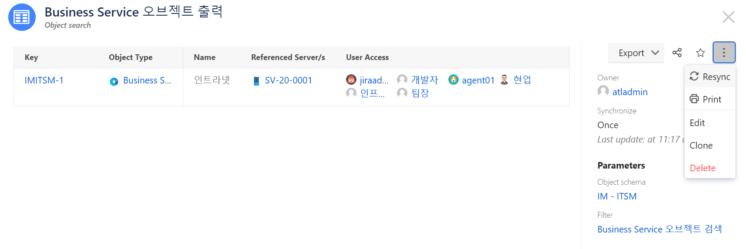The image size is (746, 249).
Task: Sort by the Name column header
Action: pos(205,57)
